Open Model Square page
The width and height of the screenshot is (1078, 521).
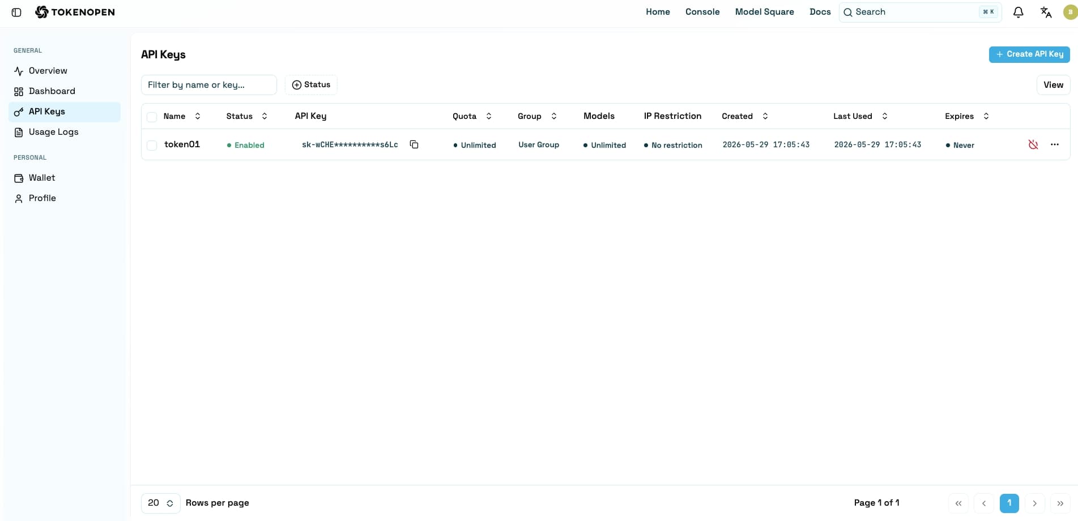point(764,12)
